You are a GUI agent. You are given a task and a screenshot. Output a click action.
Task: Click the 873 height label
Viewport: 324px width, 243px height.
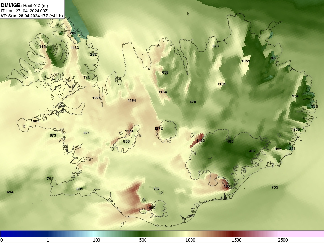pos(53,135)
